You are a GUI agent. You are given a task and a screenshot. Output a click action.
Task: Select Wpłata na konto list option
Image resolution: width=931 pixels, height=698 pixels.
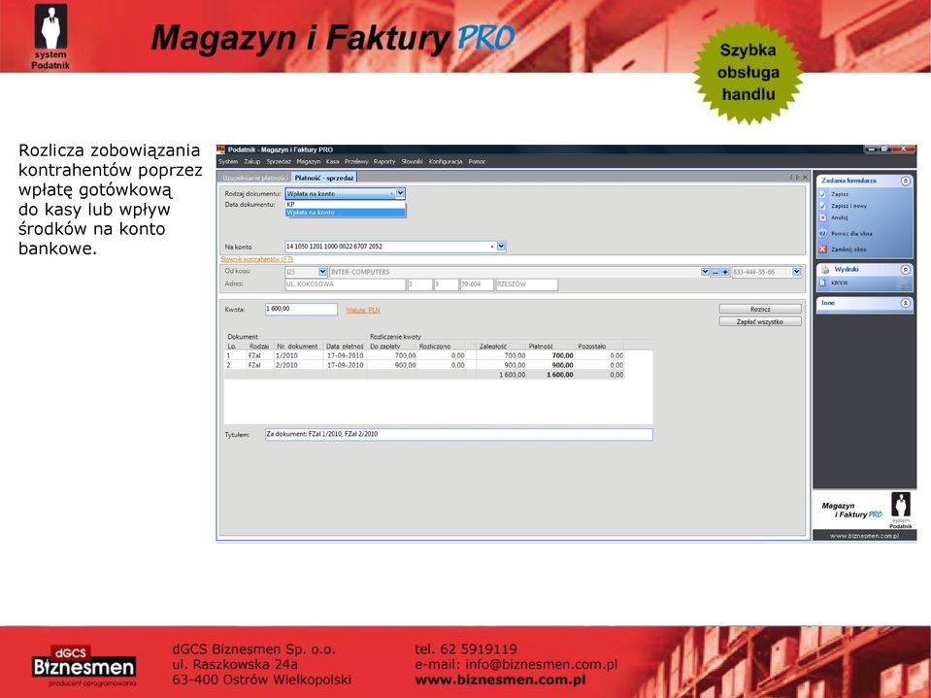(345, 213)
